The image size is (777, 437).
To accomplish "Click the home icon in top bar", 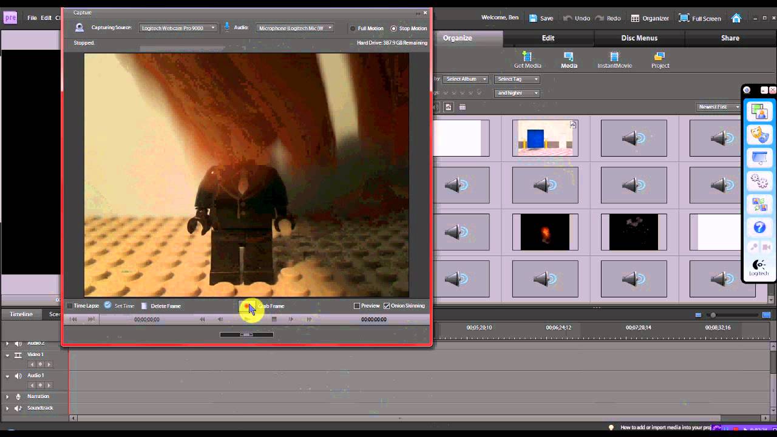I will (x=736, y=18).
